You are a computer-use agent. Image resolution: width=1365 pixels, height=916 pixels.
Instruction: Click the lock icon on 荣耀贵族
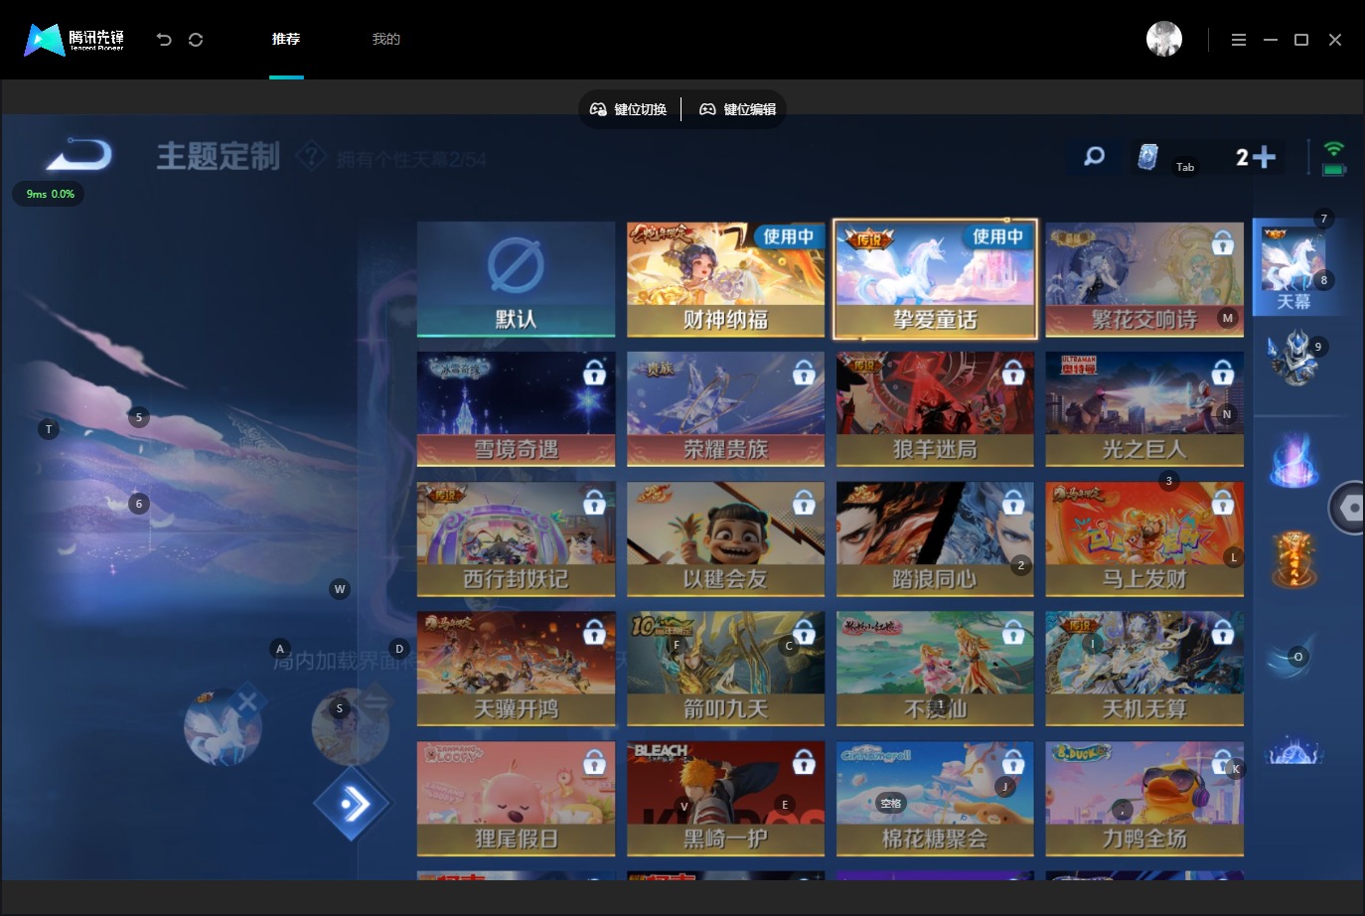(804, 373)
